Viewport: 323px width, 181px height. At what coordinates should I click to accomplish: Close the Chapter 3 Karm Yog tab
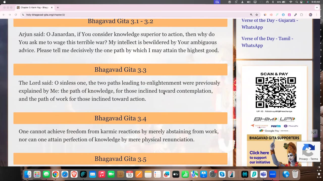pyautogui.click(x=52, y=8)
